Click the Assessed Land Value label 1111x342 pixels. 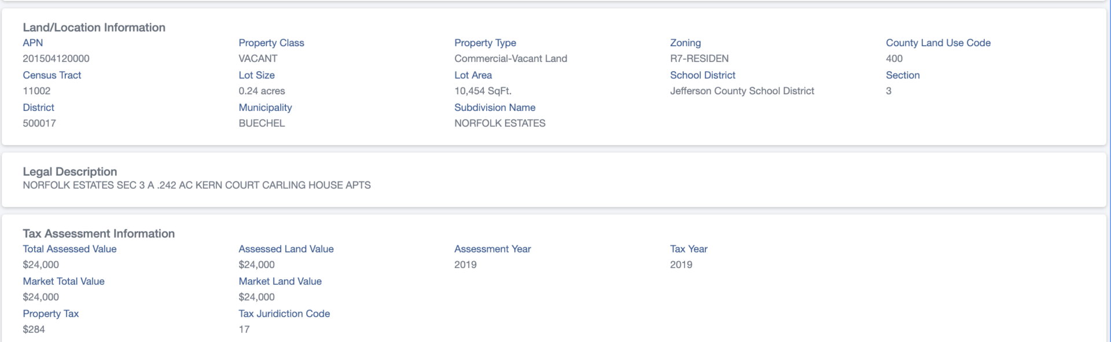286,249
